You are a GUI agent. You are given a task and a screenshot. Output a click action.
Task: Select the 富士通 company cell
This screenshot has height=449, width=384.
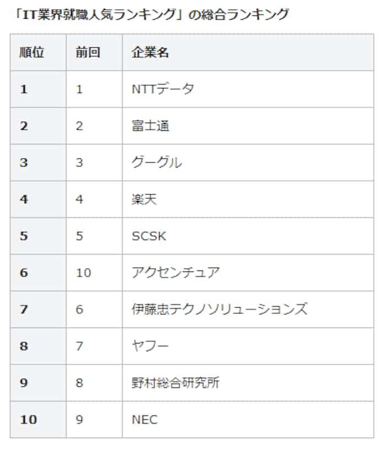(x=150, y=126)
